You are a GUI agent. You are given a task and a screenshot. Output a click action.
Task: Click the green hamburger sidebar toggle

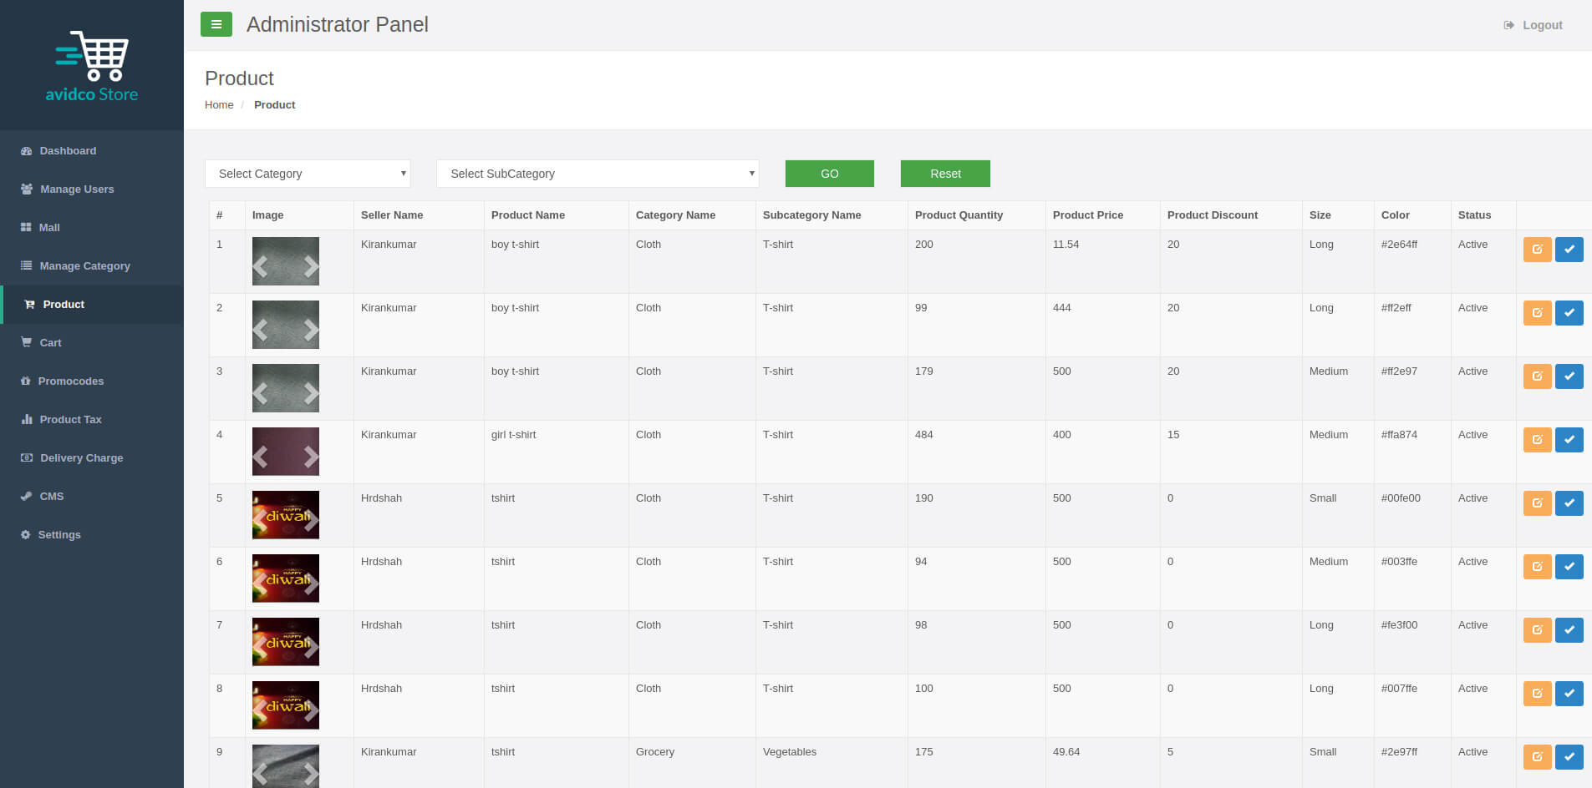click(x=216, y=24)
